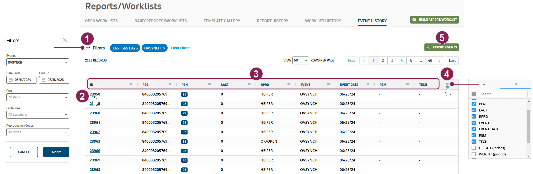
Task: Open the Template Gallery tab
Action: 222,21
